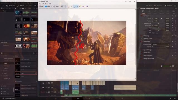178x100 pixels.
Task: Adjust the Rotation Angle slider handle
Action: (x=158, y=23)
